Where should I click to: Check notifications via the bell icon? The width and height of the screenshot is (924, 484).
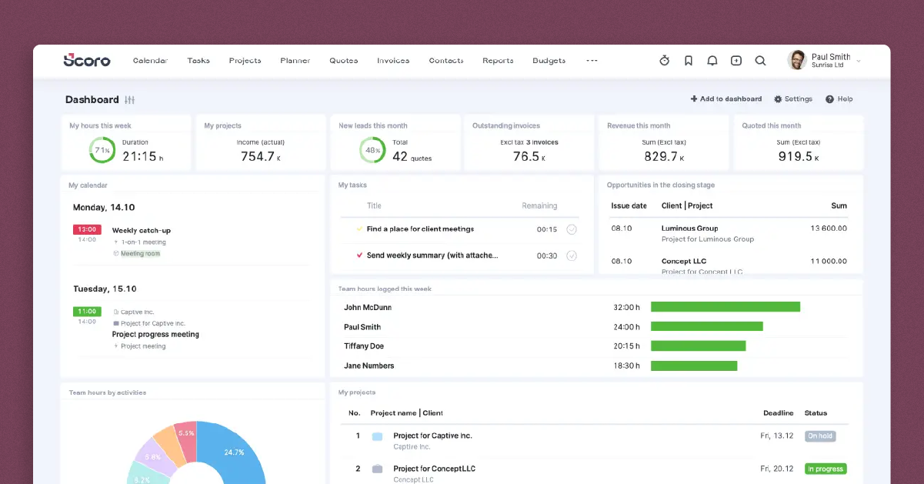tap(712, 60)
